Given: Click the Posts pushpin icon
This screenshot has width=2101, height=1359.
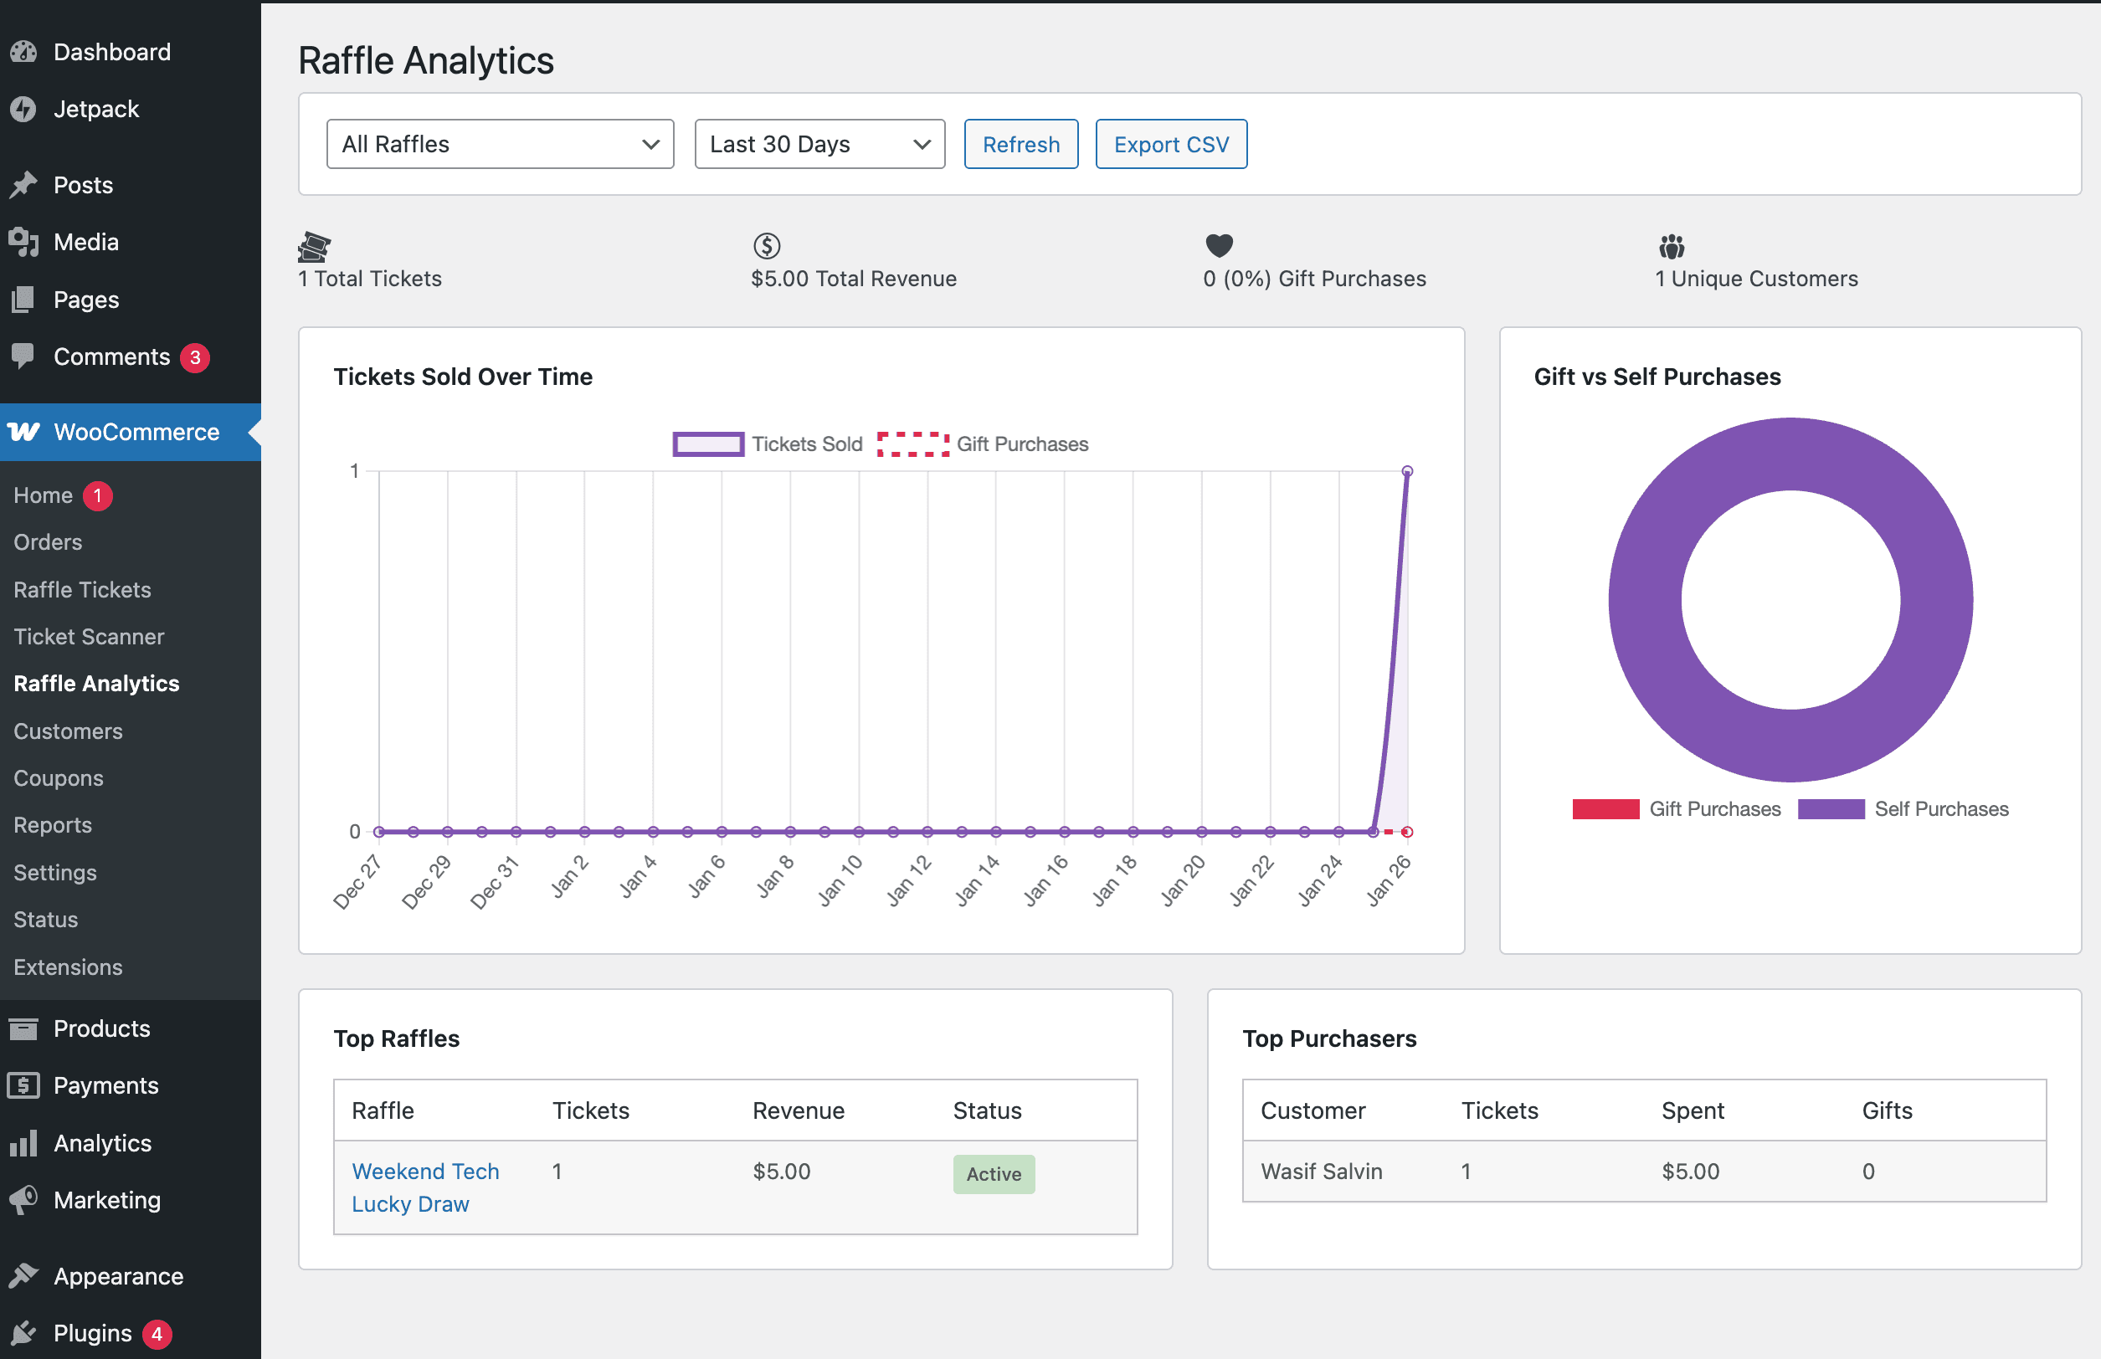Looking at the screenshot, I should pyautogui.click(x=23, y=185).
